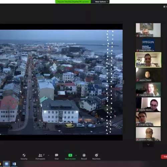Click the muted mic icon on Claire's tile
The height and width of the screenshot is (167, 167).
pyautogui.click(x=138, y=95)
